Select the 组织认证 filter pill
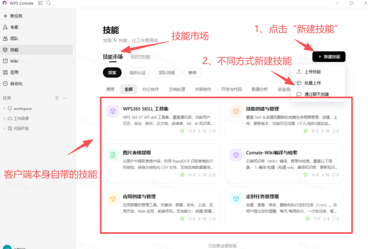 138,73
